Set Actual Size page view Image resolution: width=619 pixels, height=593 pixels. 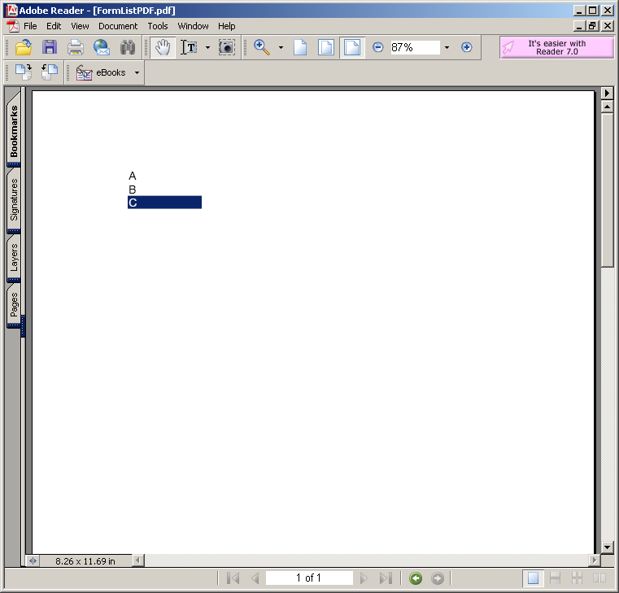pos(300,47)
